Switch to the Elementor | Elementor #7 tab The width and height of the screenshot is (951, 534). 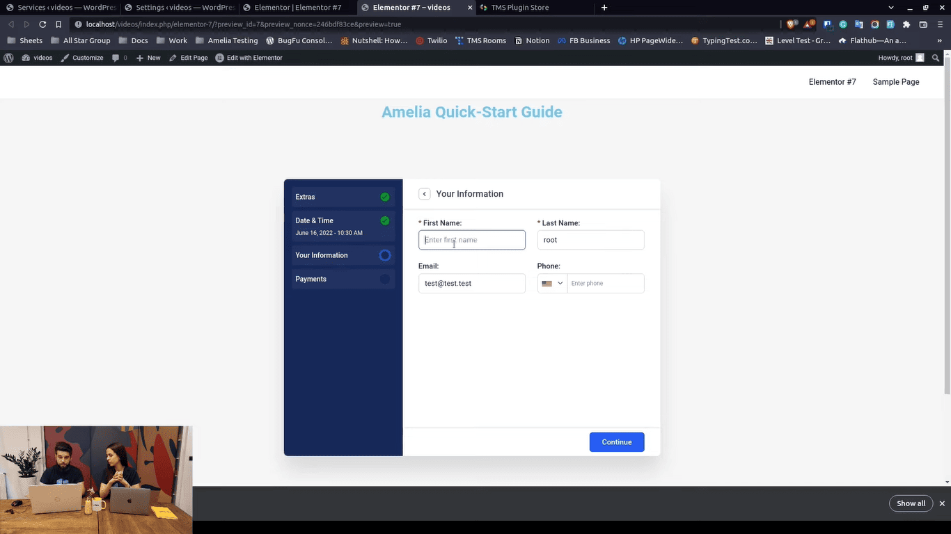pos(298,8)
